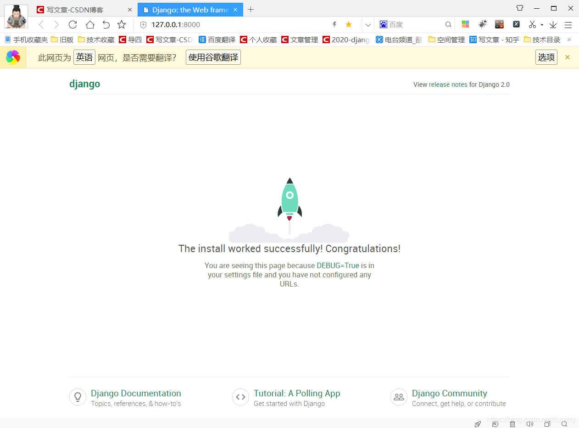Click the Baidu paw search engine icon
The width and height of the screenshot is (579, 428).
(x=383, y=25)
